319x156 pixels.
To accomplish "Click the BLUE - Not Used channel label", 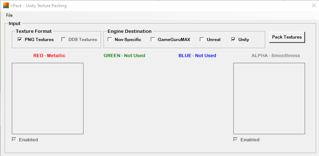I will (197, 56).
